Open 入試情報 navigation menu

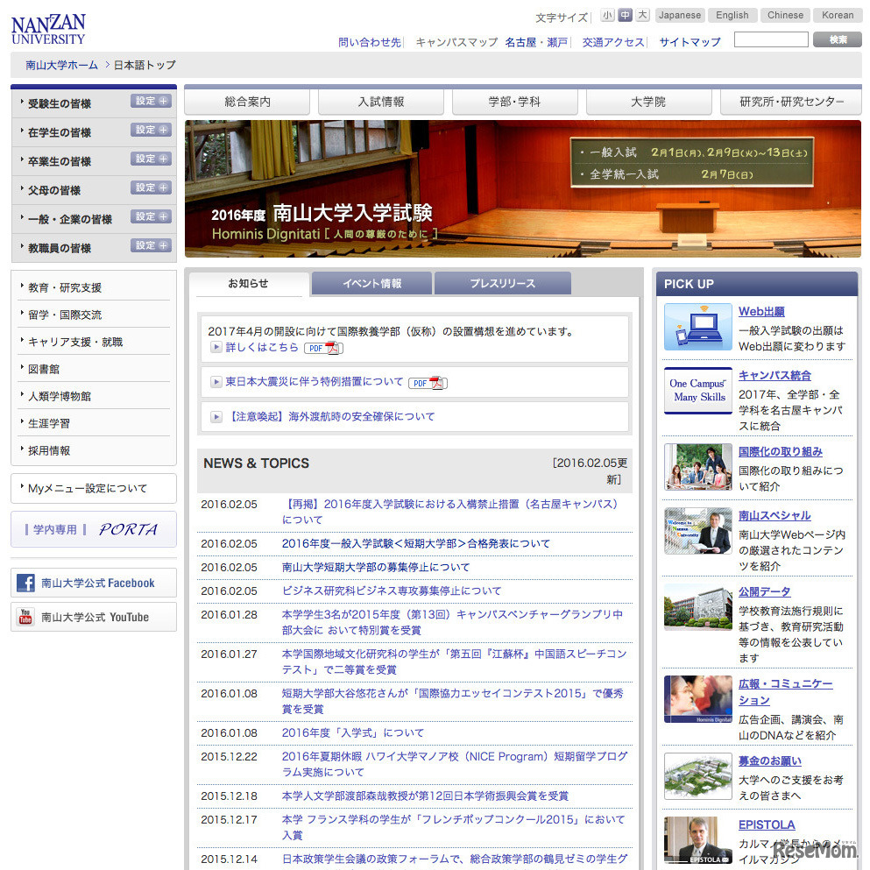coord(381,103)
